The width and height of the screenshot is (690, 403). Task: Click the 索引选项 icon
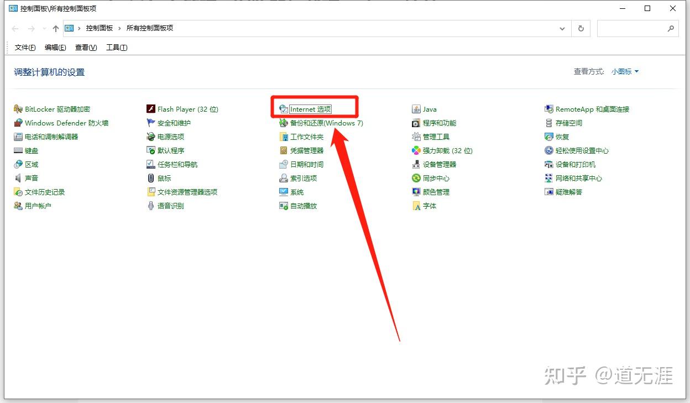tap(284, 179)
